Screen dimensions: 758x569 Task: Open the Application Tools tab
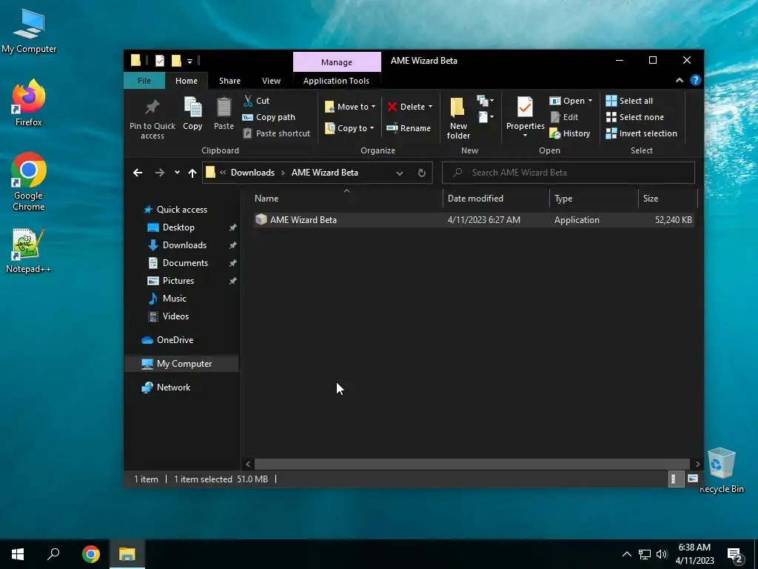(x=336, y=81)
